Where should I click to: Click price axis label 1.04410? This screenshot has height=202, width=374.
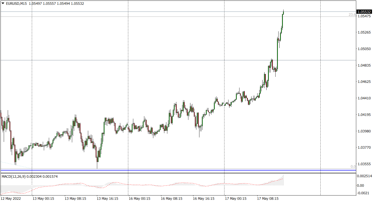[x=364, y=98]
